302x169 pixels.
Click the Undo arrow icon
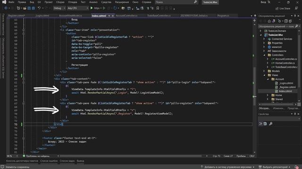click(39, 8)
